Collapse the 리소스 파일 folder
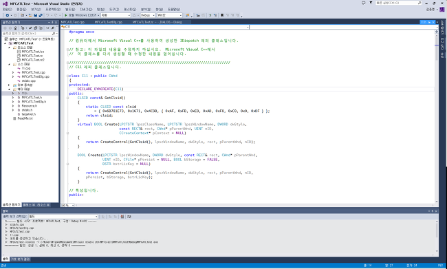 coord(9,47)
